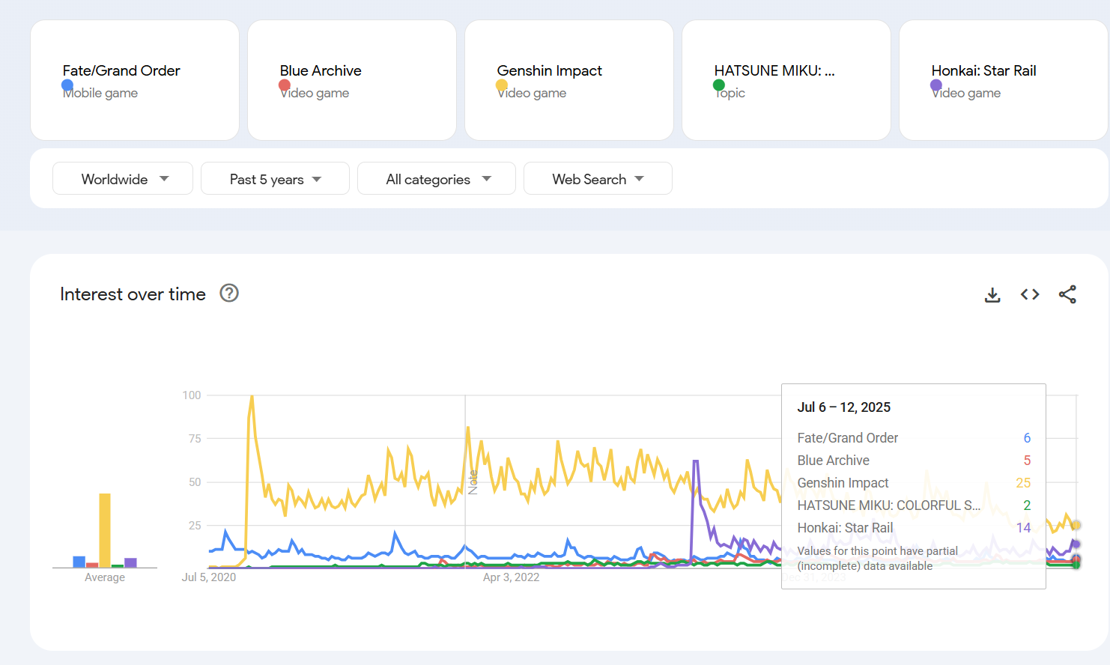This screenshot has width=1110, height=665.
Task: Download the Interest over time CSV
Action: coord(992,294)
